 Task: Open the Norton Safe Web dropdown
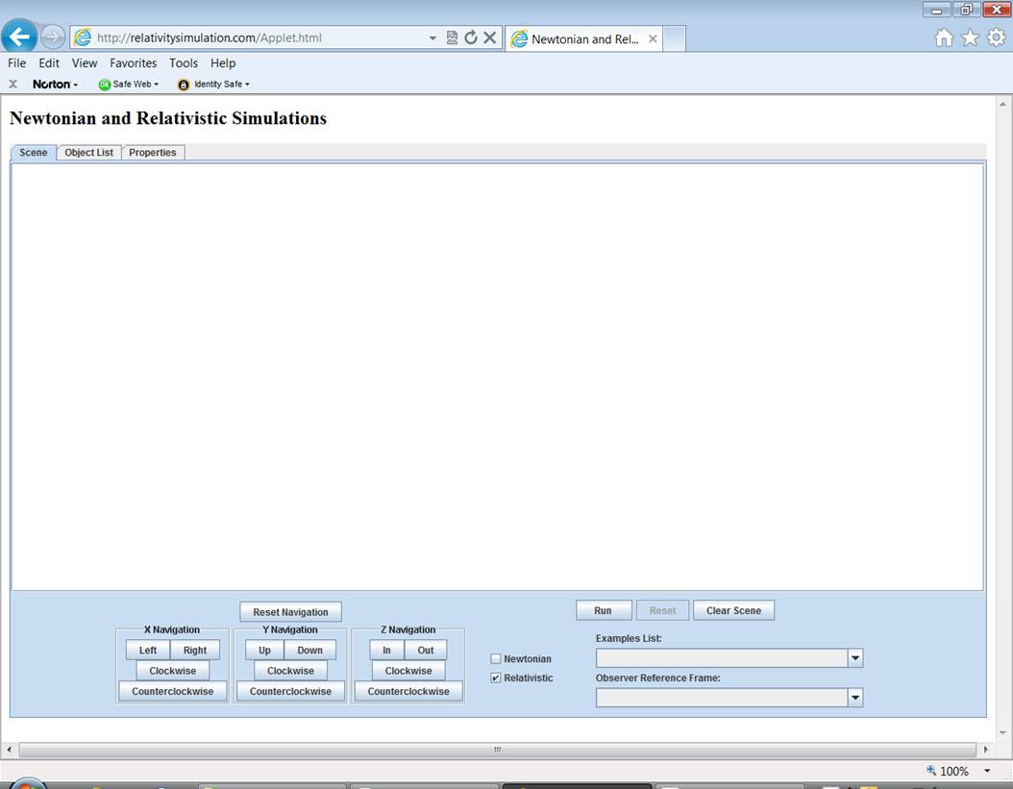click(x=129, y=84)
